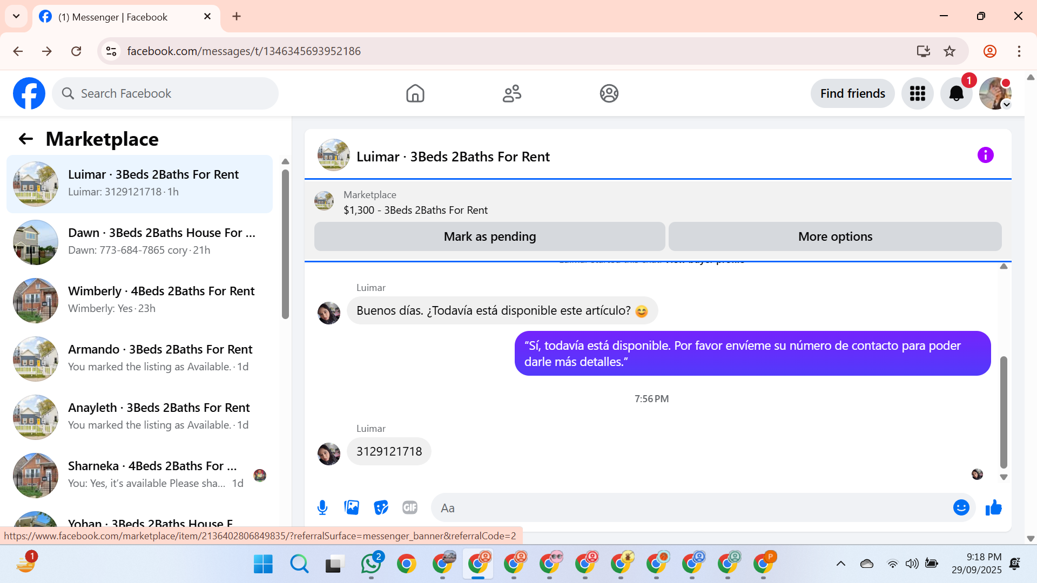The height and width of the screenshot is (583, 1037).
Task: Choose a sticker icon
Action: click(x=381, y=507)
